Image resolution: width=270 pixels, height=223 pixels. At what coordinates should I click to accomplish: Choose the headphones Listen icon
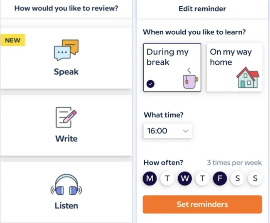click(66, 184)
